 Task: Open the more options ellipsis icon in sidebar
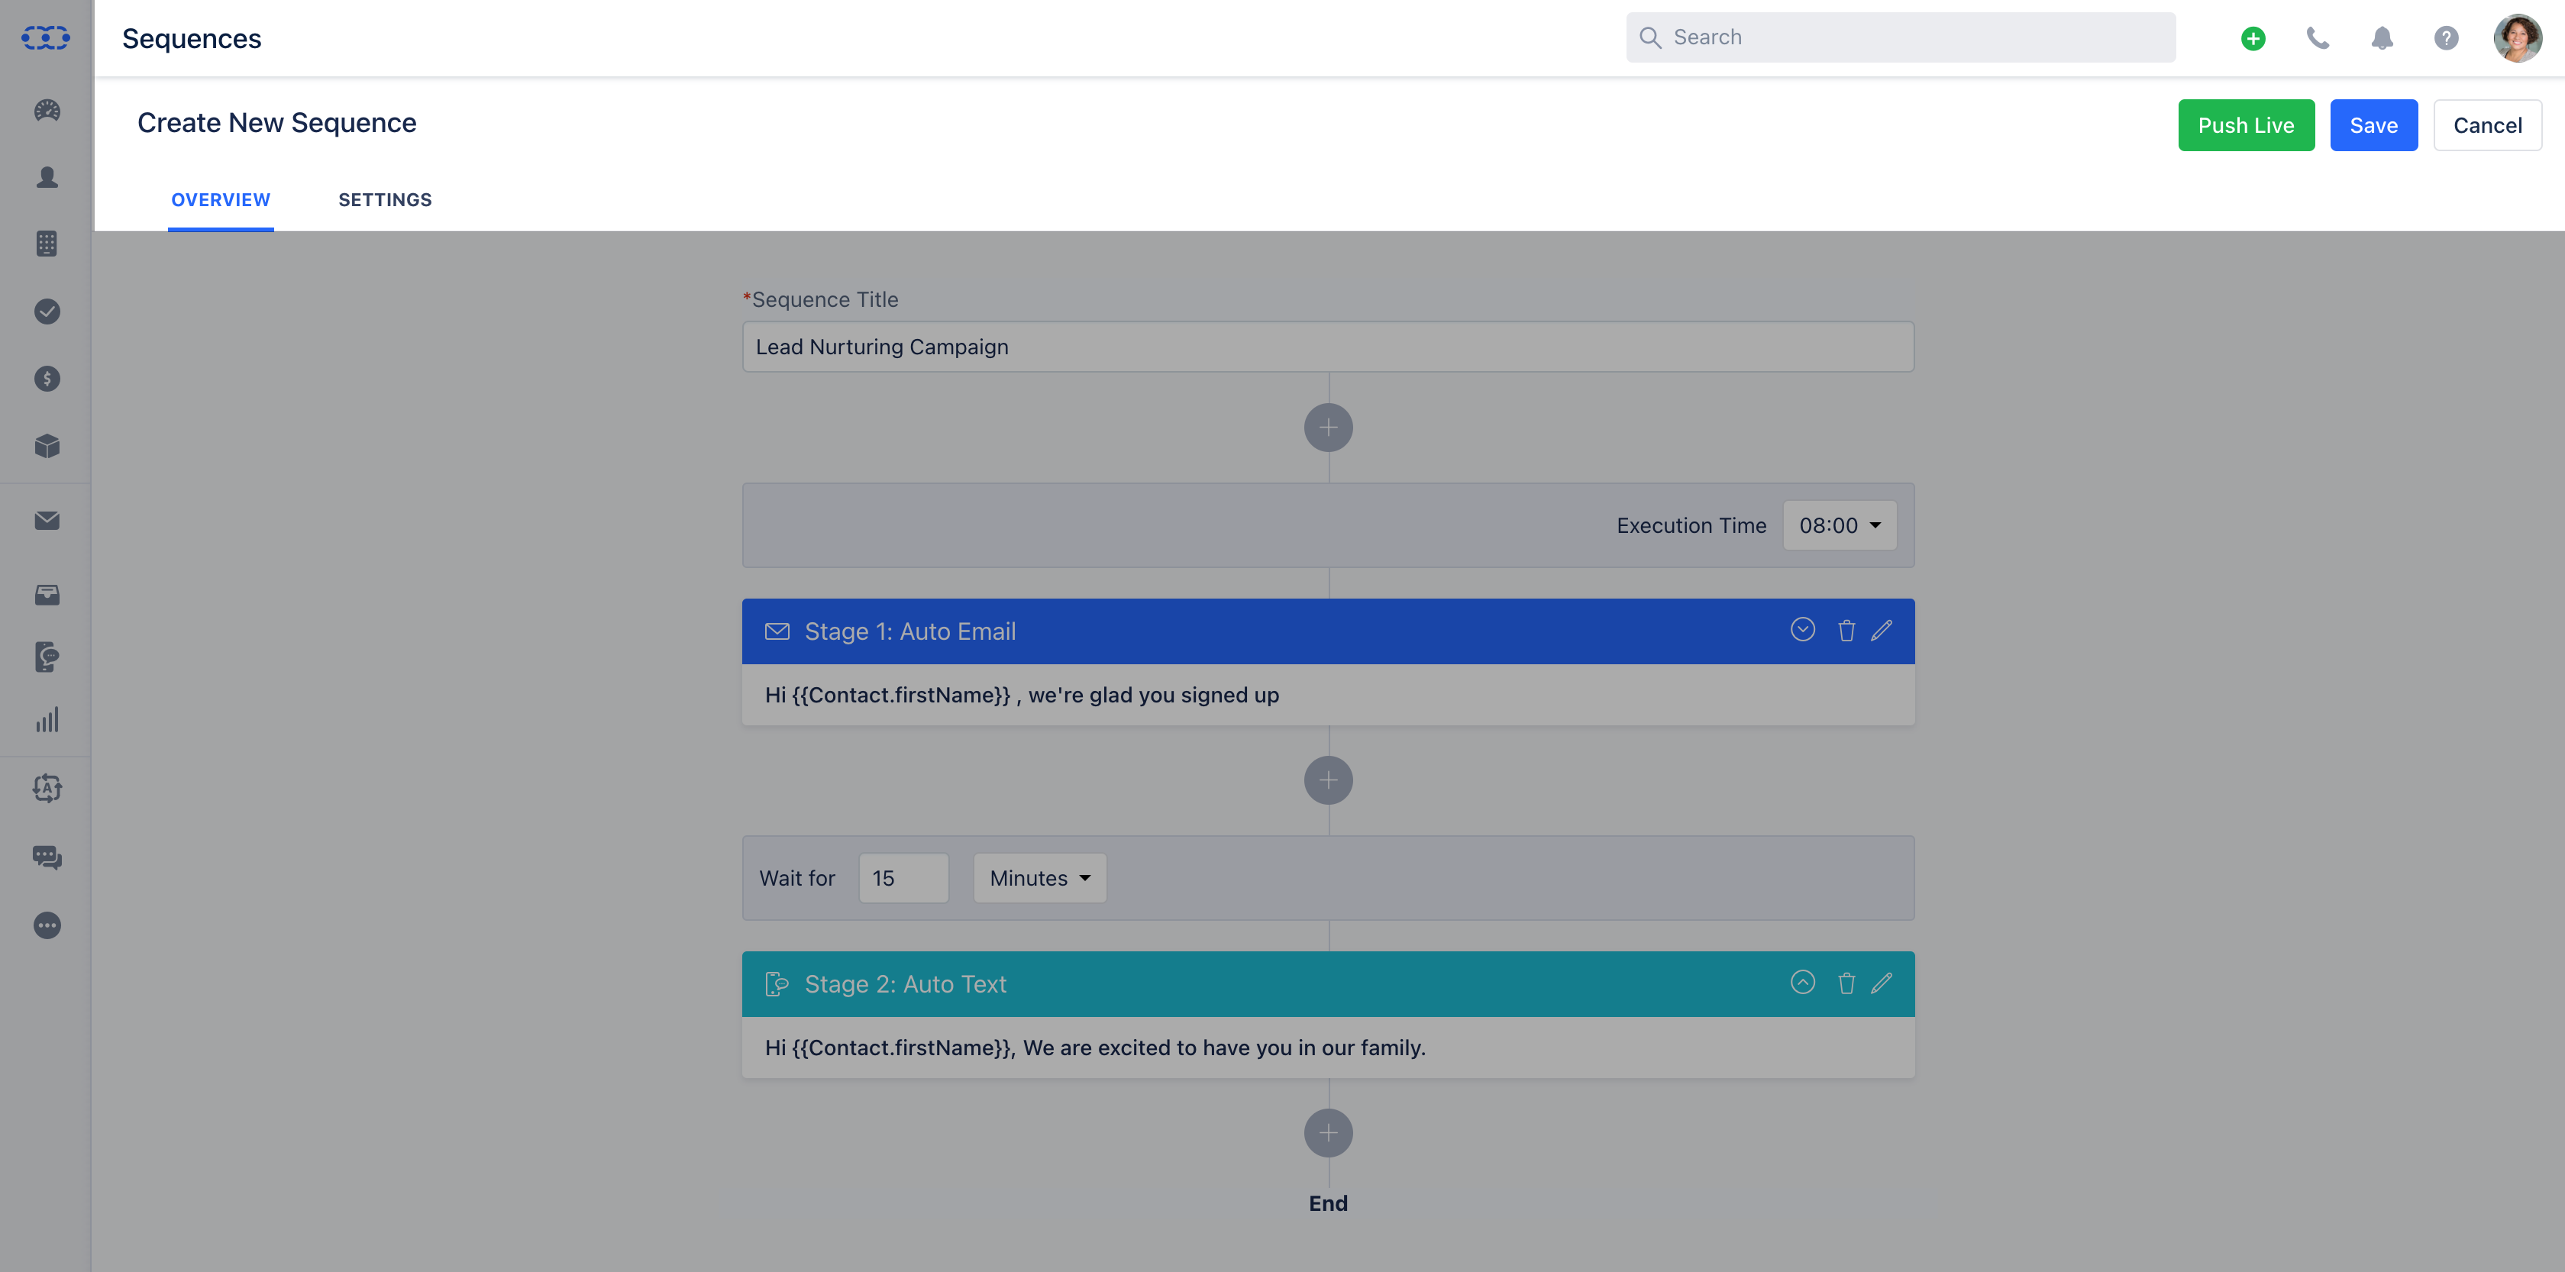(47, 925)
